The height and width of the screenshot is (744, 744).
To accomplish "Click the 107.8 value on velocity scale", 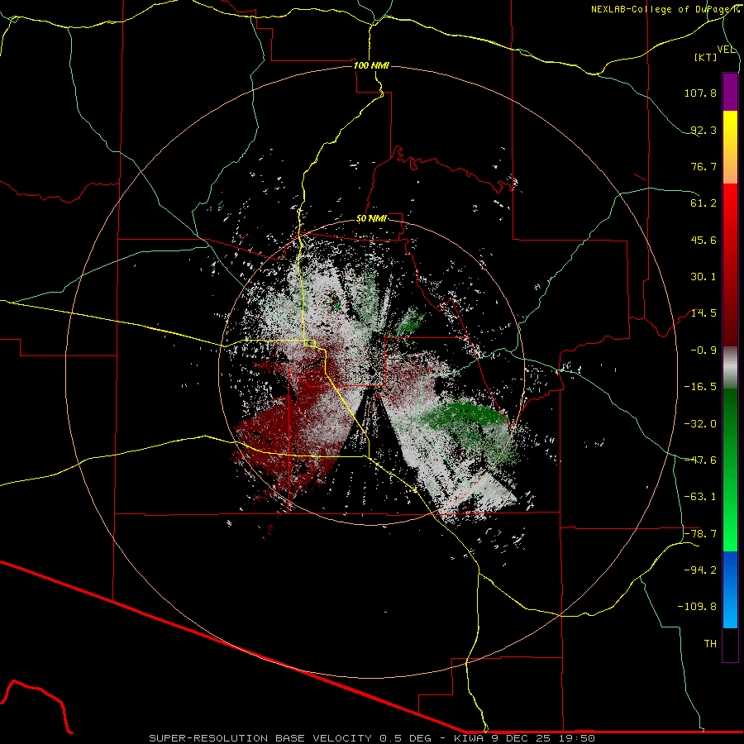I will coord(700,93).
